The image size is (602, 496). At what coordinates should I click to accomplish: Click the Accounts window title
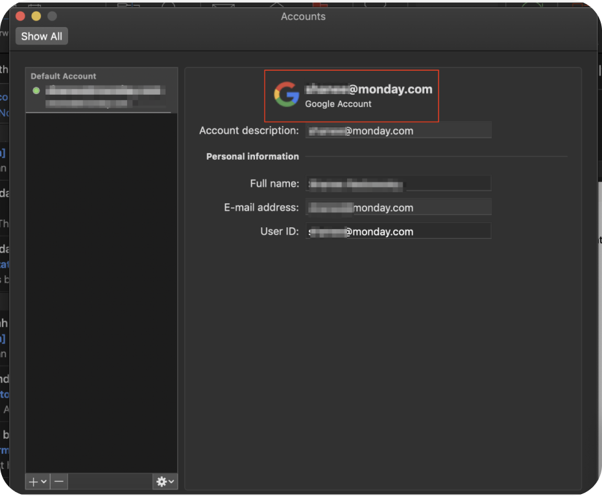point(303,16)
